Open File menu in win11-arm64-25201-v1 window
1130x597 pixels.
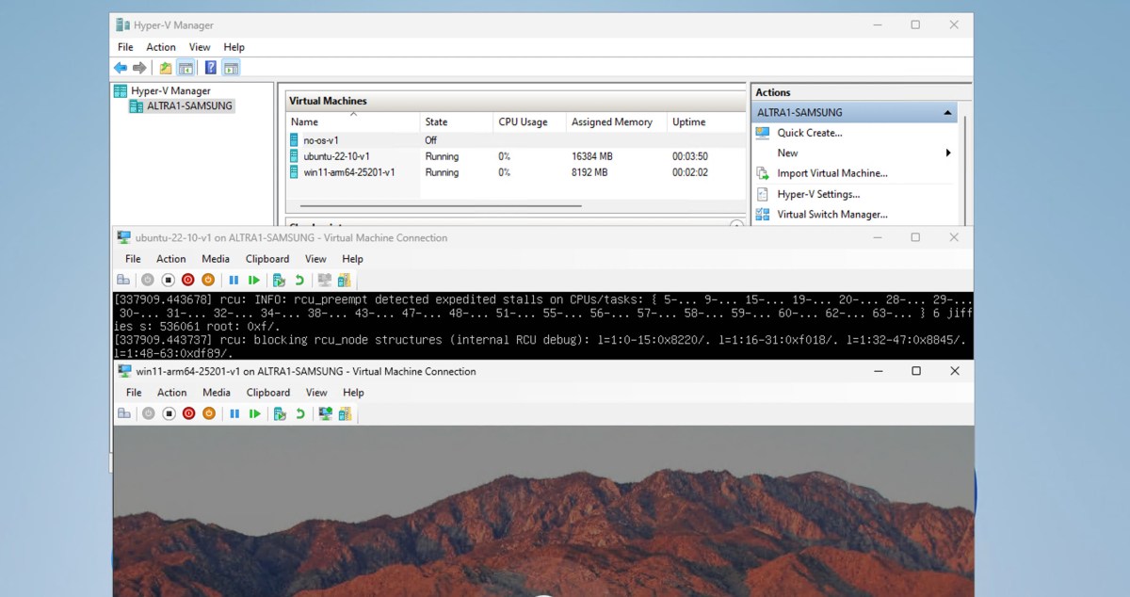click(134, 393)
